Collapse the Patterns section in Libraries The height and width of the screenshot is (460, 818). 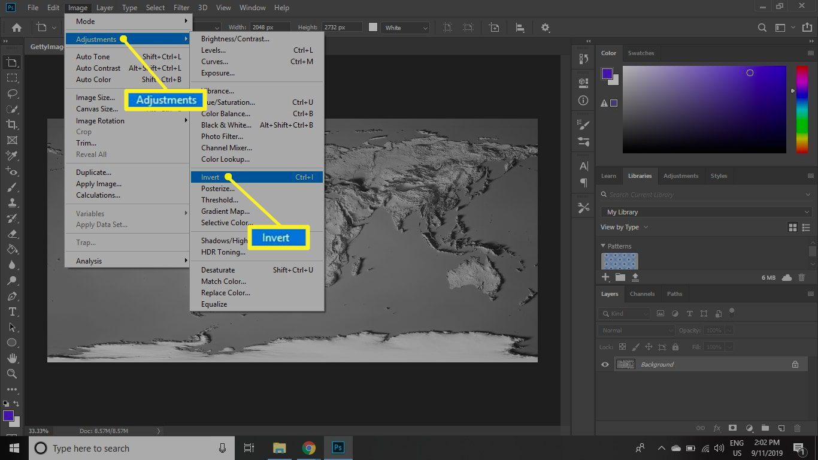click(x=603, y=246)
